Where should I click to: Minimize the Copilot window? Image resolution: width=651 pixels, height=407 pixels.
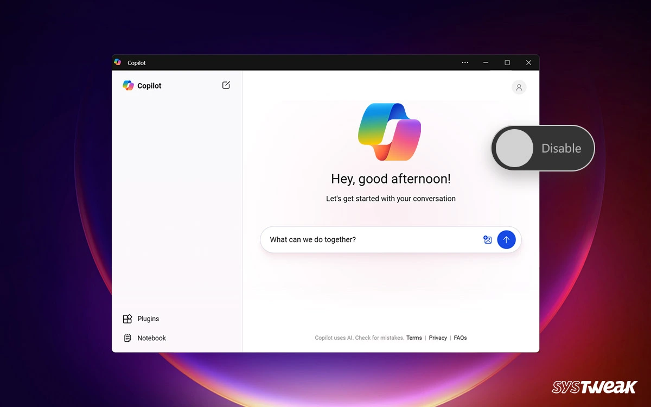486,62
